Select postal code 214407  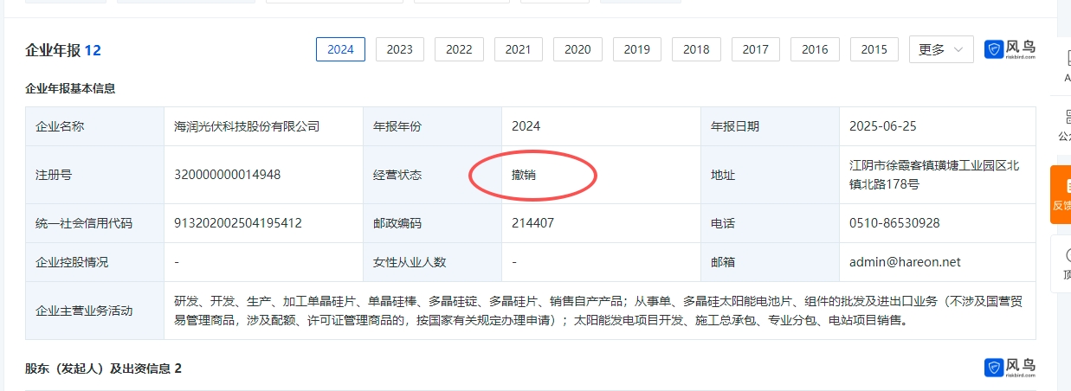point(532,223)
